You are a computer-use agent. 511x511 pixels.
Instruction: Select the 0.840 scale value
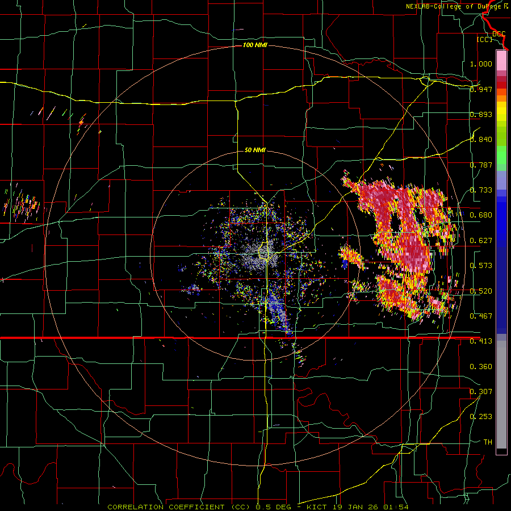[x=481, y=140]
